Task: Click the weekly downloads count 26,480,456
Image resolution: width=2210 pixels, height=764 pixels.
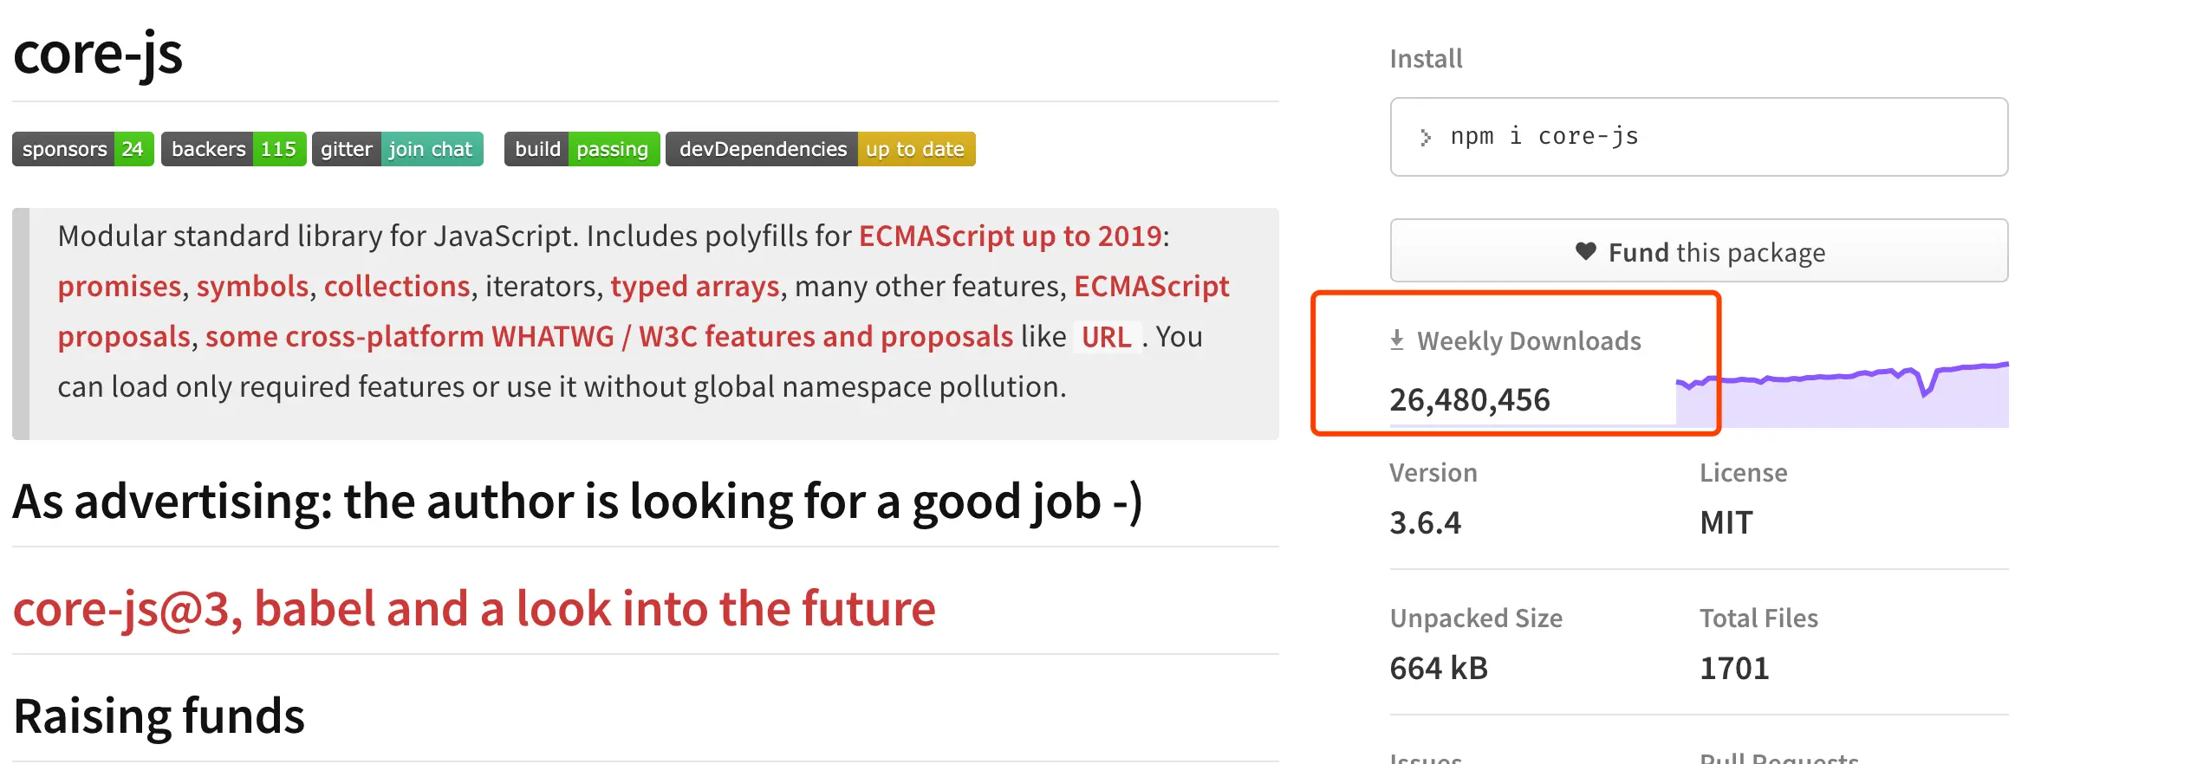Action: [1469, 400]
